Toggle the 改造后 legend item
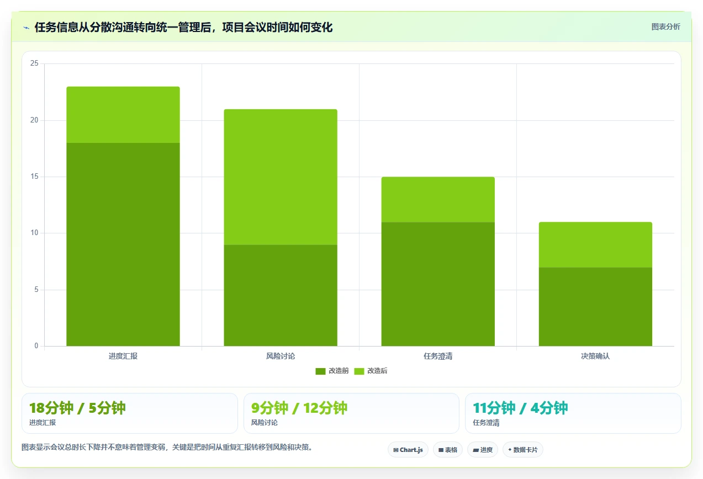Viewport: 703px width, 479px height. 371,371
